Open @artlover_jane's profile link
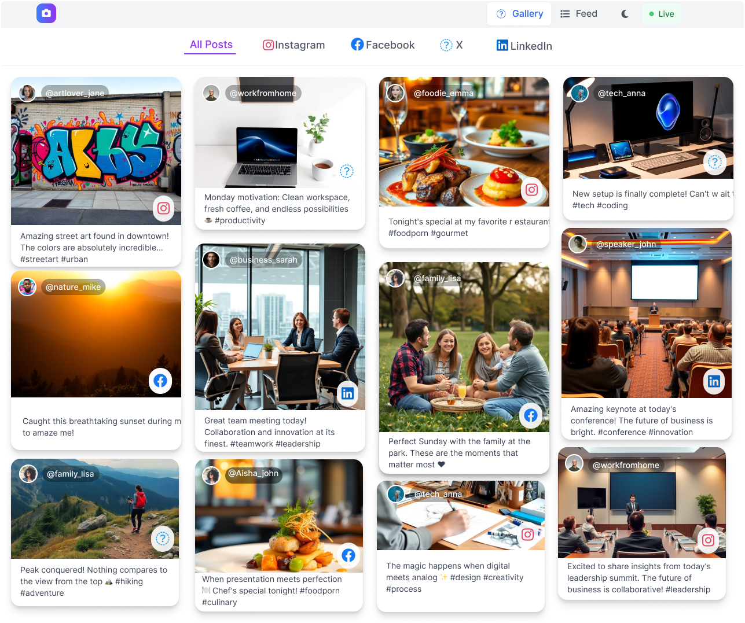Viewport: 745px width, 623px height. (75, 93)
